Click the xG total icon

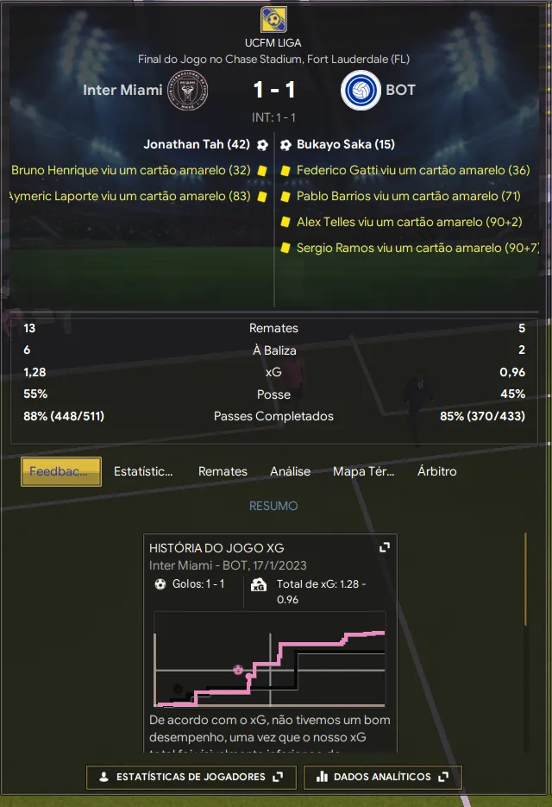click(258, 584)
